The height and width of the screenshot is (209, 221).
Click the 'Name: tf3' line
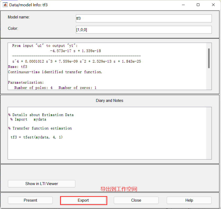pyautogui.click(x=17, y=67)
